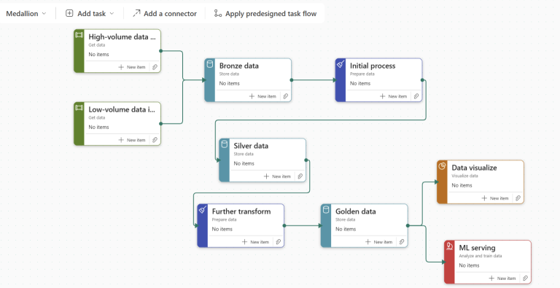Expand the Add task dropdown arrow
Viewport: 560px width, 288px height.
[112, 14]
